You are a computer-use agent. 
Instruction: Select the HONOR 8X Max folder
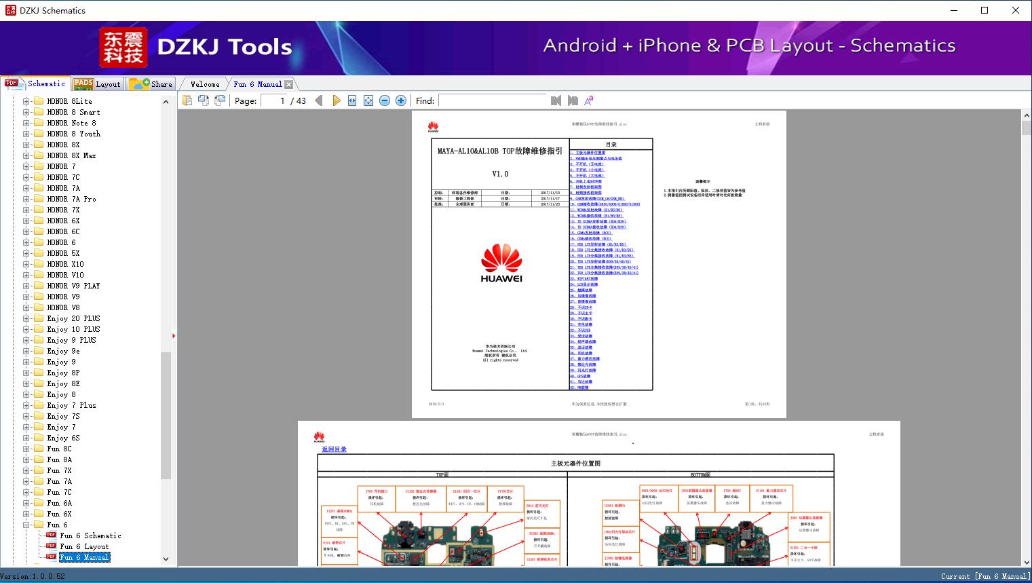coord(71,155)
